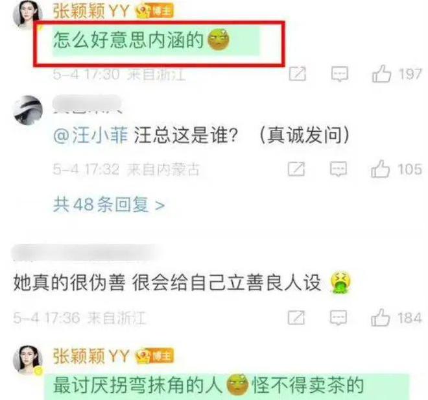Tap top 张颖颖YY profile avatar
This screenshot has height=400, width=428.
pyautogui.click(x=28, y=14)
